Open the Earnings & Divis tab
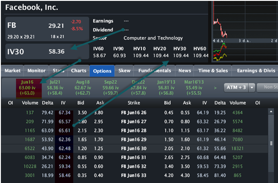This screenshot has height=183, width=278. pyautogui.click(x=256, y=70)
